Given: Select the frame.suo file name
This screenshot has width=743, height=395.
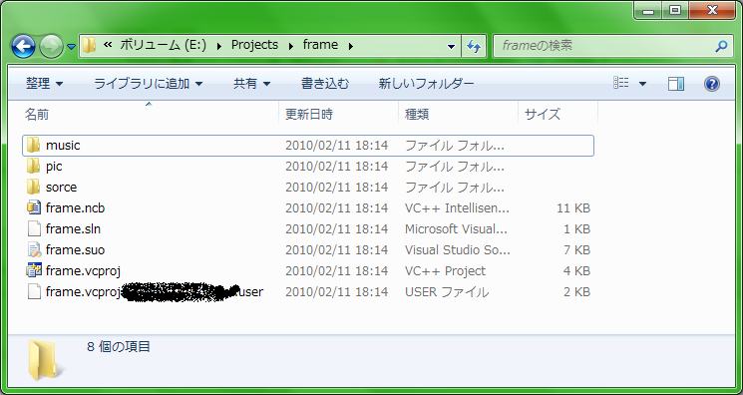Looking at the screenshot, I should click(76, 250).
